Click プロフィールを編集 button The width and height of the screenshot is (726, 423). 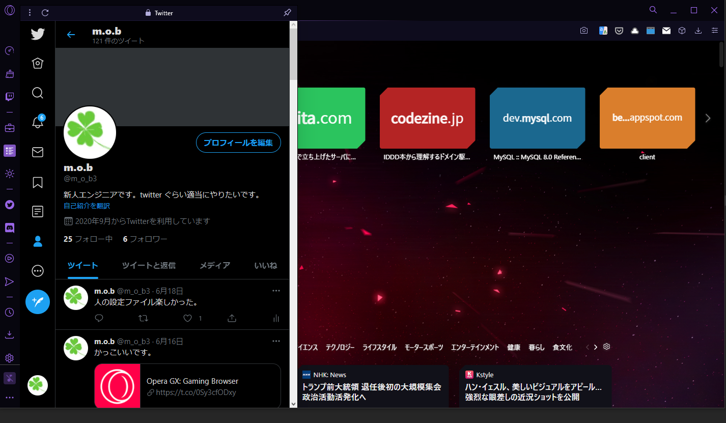pos(238,143)
